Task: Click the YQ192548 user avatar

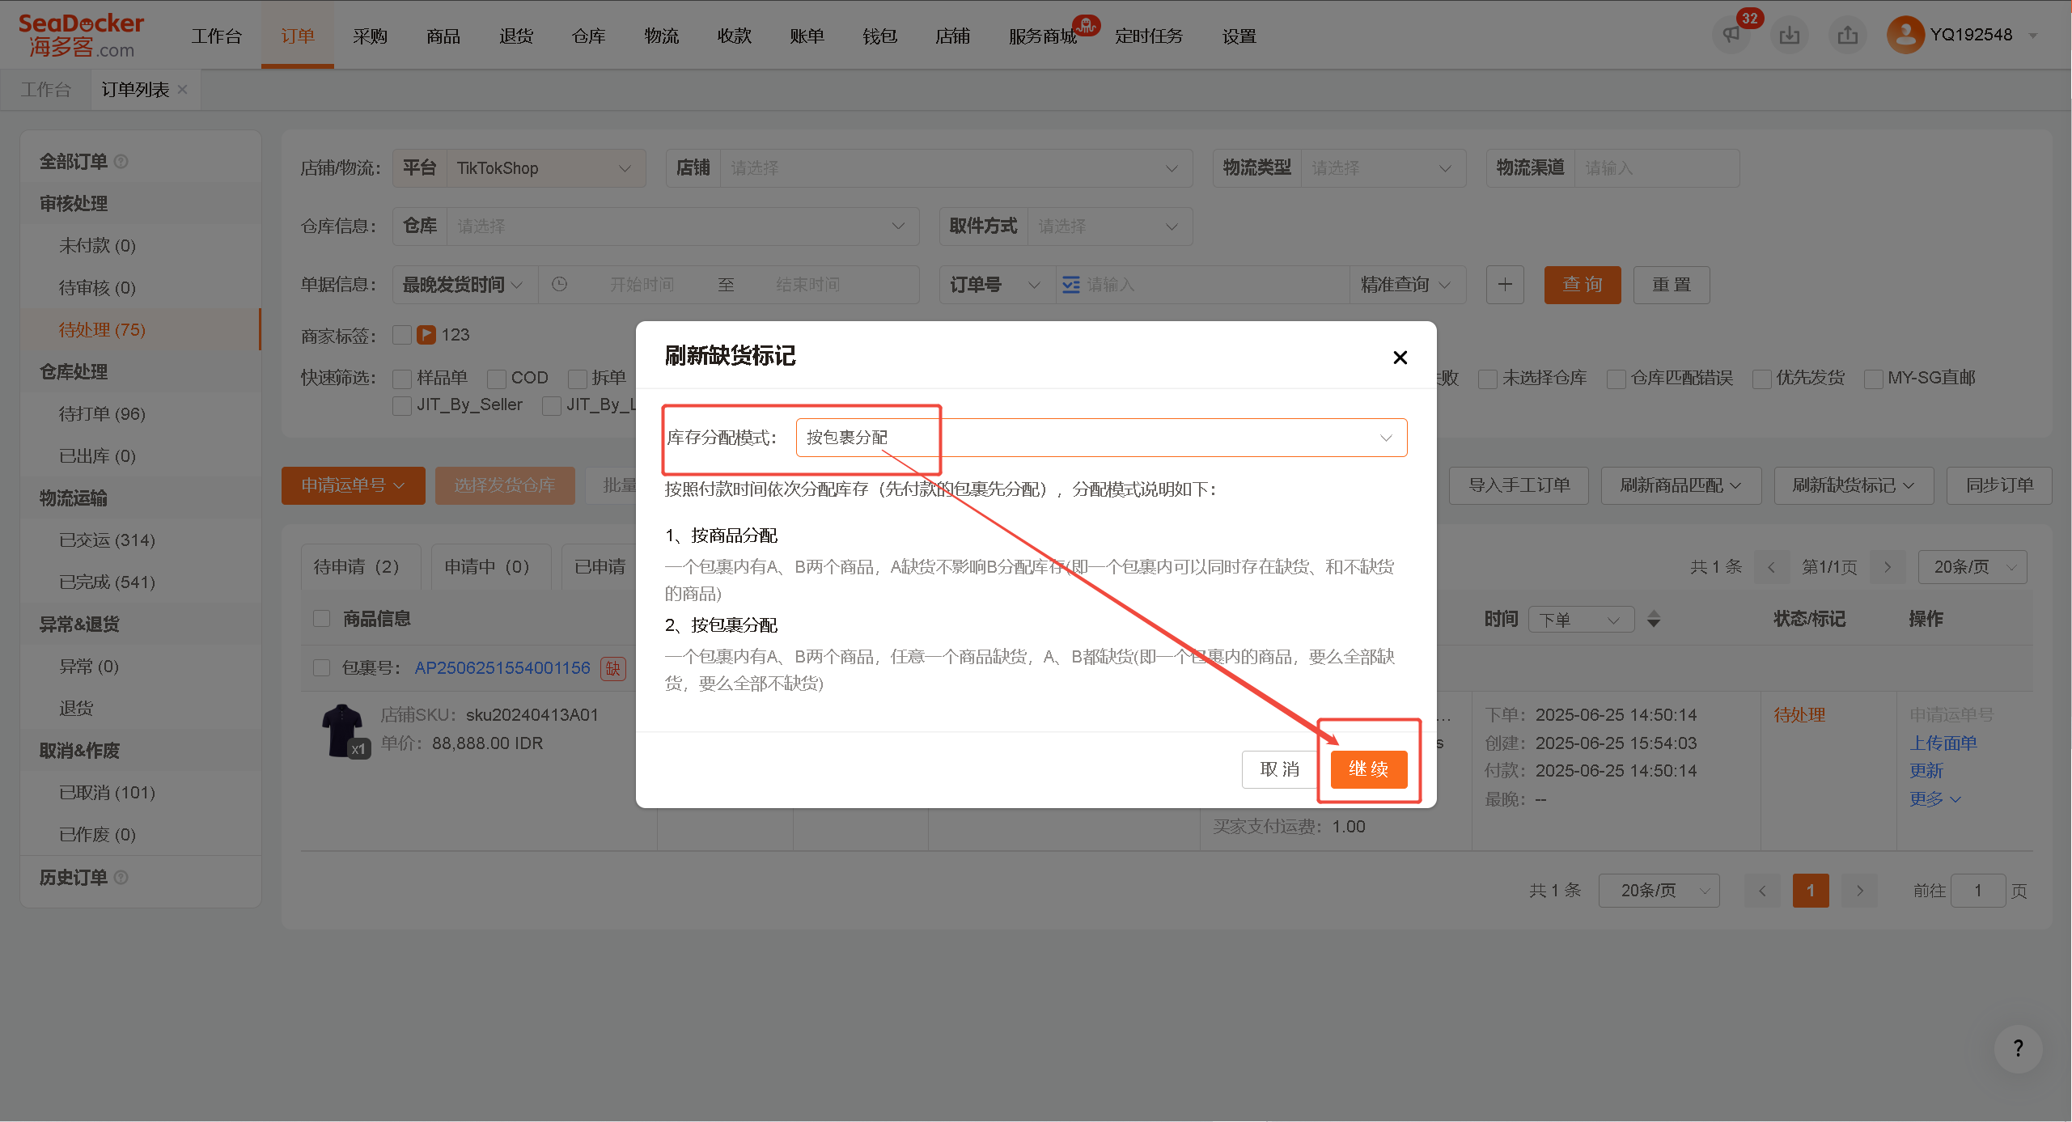Action: tap(1905, 35)
